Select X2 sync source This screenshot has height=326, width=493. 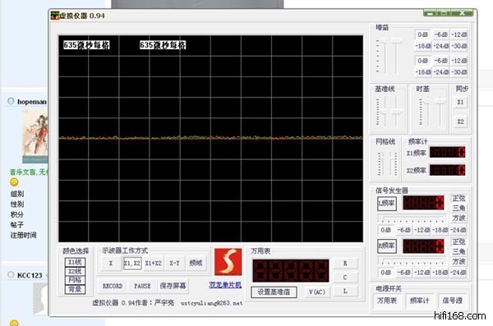[x=460, y=122]
